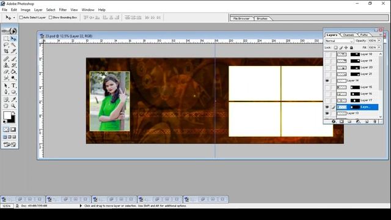Hide Layer 13 using its eye icon
The width and height of the screenshot is (391, 220).
[327, 113]
